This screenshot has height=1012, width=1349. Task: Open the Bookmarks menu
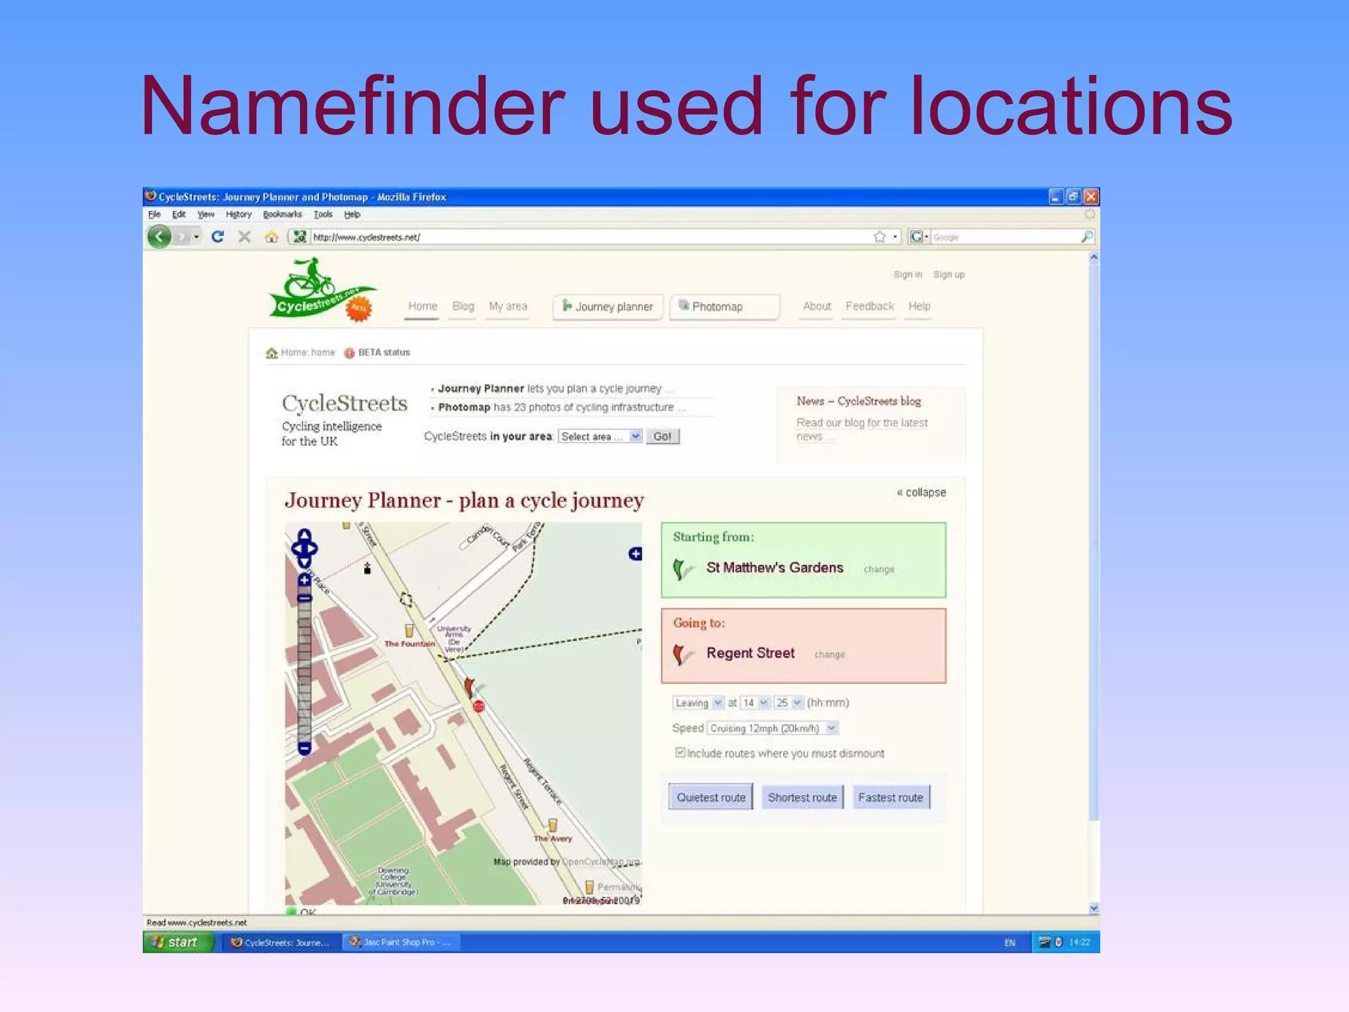[x=282, y=214]
